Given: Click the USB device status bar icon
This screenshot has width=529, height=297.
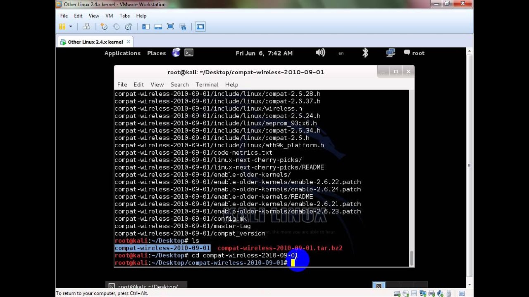Looking at the screenshot, I should (449, 293).
